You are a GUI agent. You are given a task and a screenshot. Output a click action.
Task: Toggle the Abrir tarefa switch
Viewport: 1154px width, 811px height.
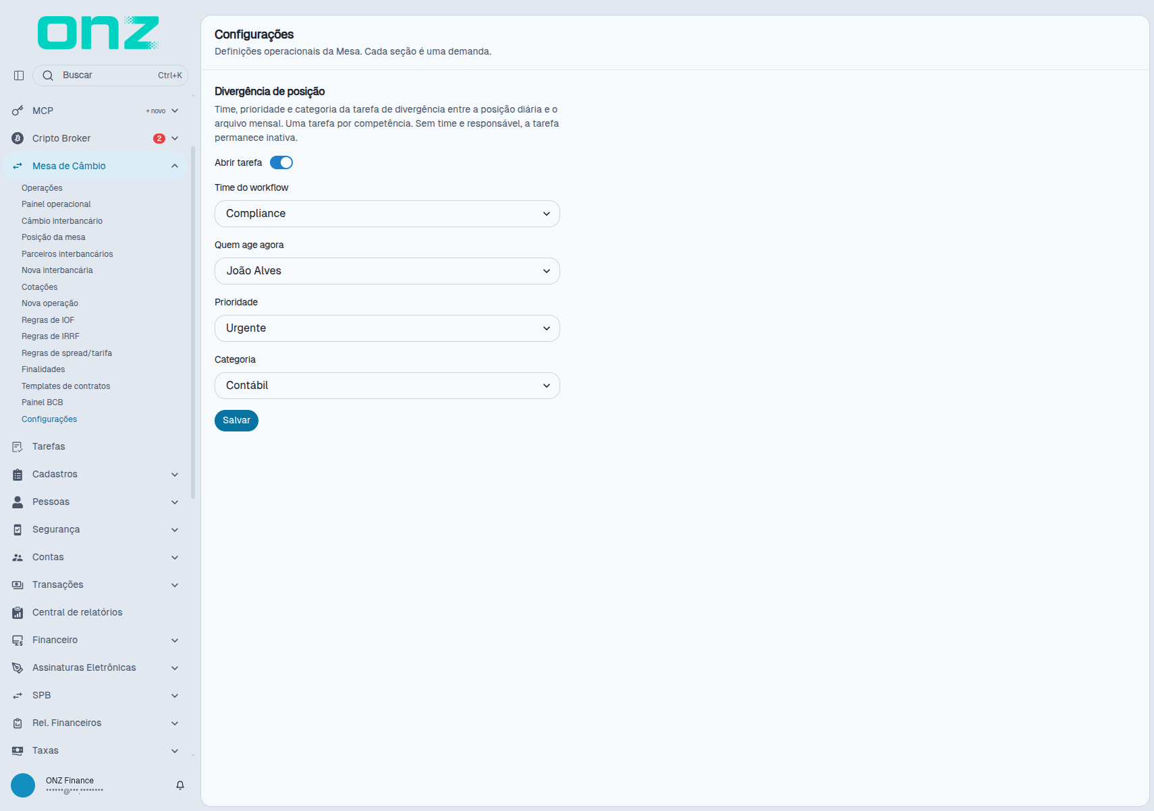click(x=281, y=162)
